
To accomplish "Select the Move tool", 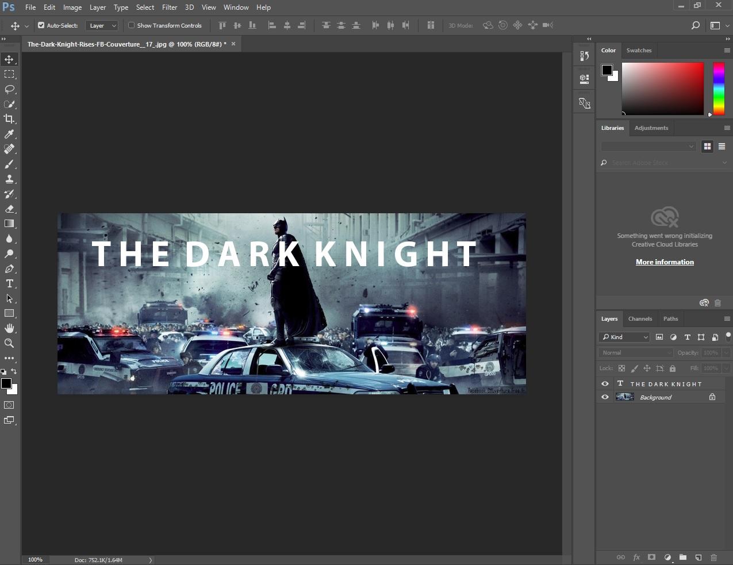I will pos(9,59).
